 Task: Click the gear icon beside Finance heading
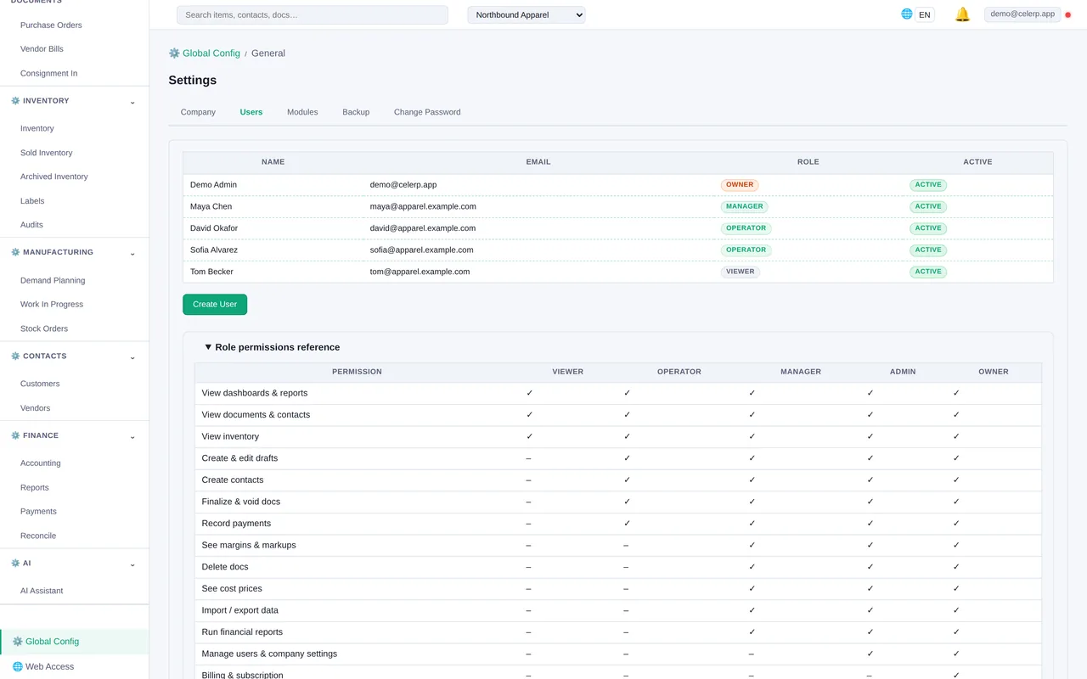click(x=15, y=435)
